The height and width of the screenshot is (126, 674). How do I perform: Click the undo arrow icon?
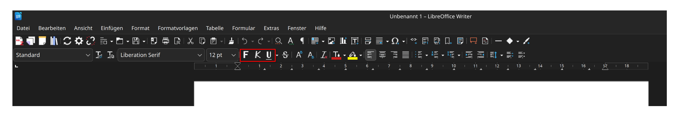244,41
